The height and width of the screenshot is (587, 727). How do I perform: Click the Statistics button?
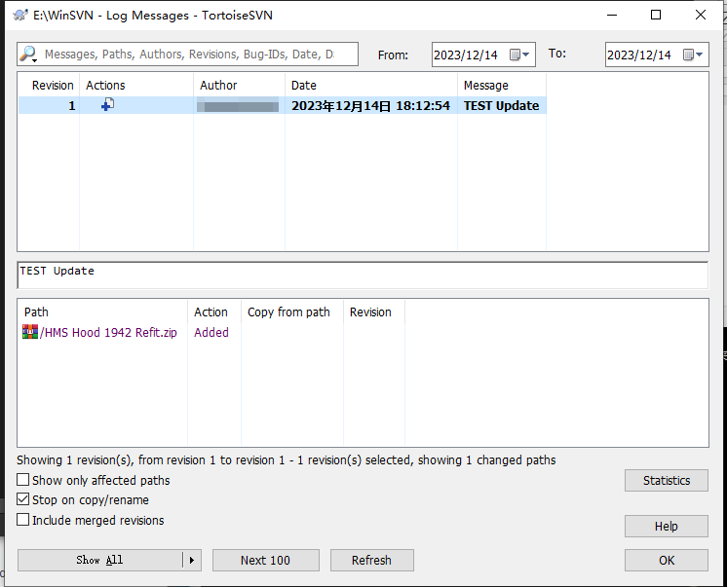[667, 480]
